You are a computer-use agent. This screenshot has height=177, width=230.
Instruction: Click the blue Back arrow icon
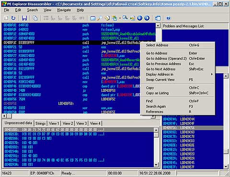point(139,18)
